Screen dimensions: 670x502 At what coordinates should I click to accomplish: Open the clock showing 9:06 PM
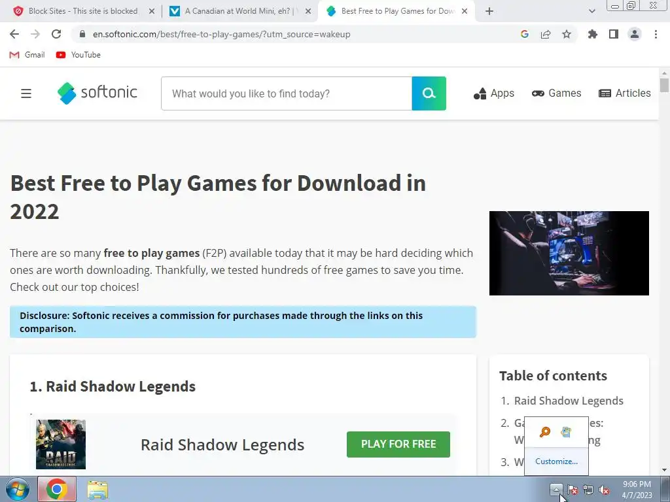coord(637,489)
